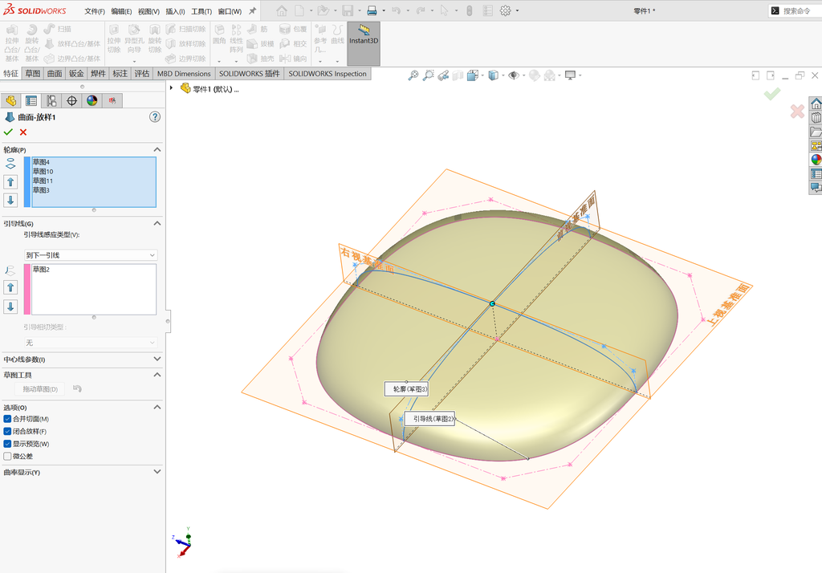Select 草图2 in guide curves list

click(93, 270)
